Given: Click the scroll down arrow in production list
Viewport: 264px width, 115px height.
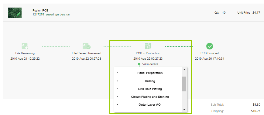Looking at the screenshot, I should pos(184,110).
